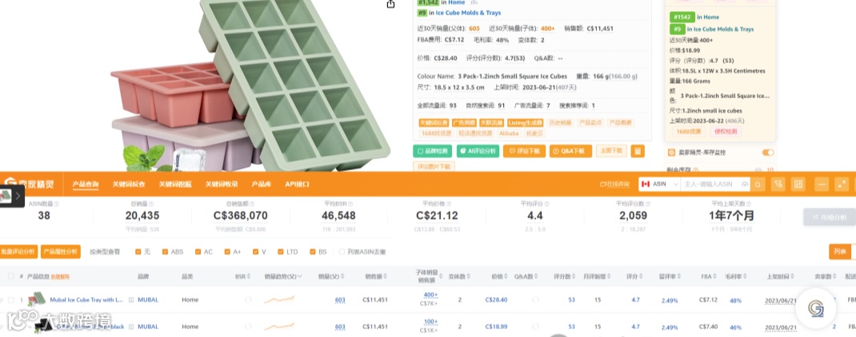This screenshot has height=337, width=856.
Task: Open the 关键词挖掘 tab
Action: coord(175,184)
